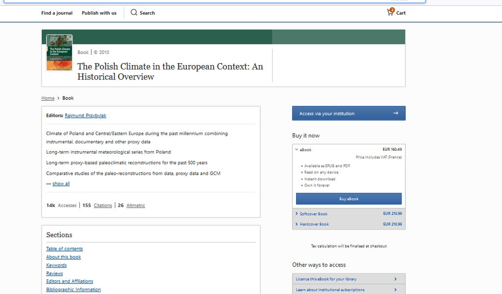Image resolution: width=502 pixels, height=294 pixels.
Task: Open the Altmetric link
Action: coord(136,205)
